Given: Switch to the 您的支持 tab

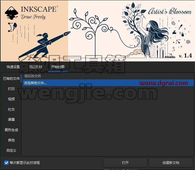Looking at the screenshot, I should (x=36, y=67).
